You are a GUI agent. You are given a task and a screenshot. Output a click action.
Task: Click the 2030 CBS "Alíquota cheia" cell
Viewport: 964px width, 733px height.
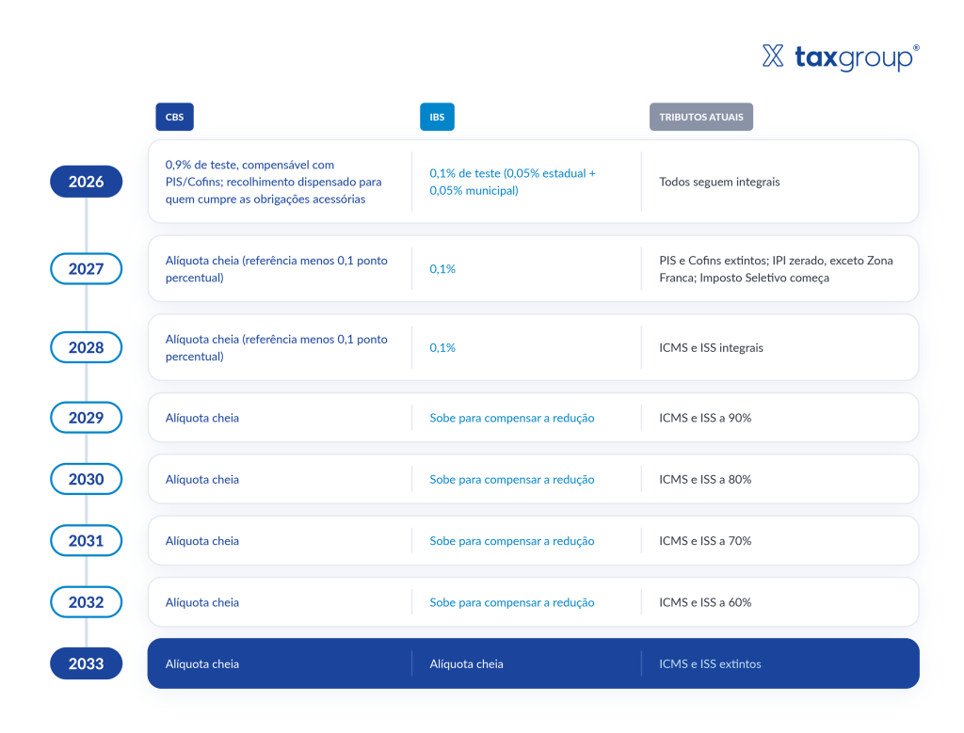(x=201, y=479)
